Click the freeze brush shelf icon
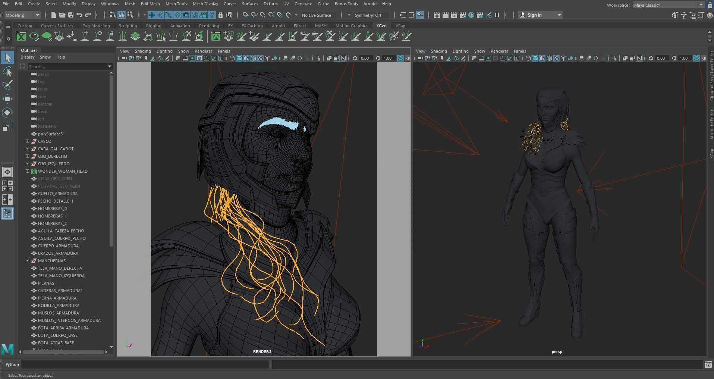The width and height of the screenshot is (714, 379). pos(394,36)
